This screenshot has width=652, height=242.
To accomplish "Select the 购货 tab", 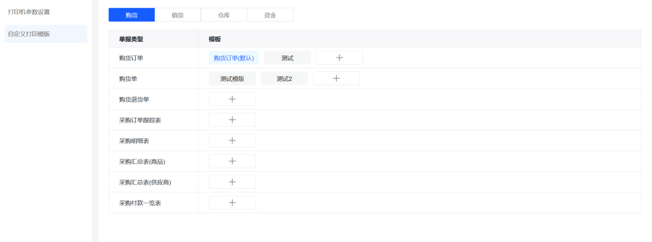I will pyautogui.click(x=132, y=15).
